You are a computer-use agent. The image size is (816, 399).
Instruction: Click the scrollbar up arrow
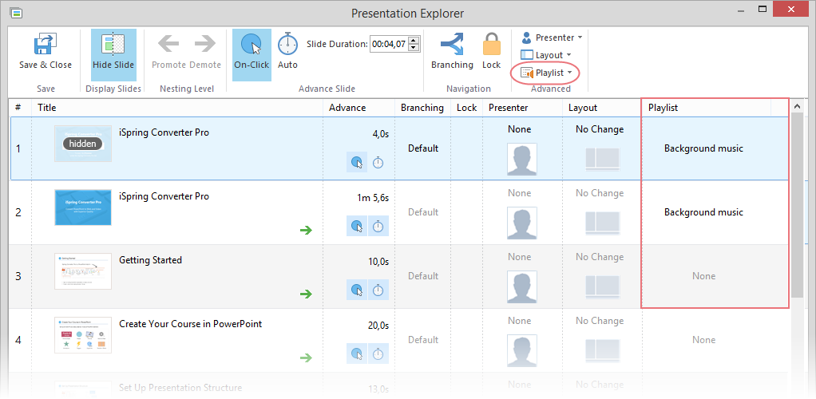click(798, 106)
